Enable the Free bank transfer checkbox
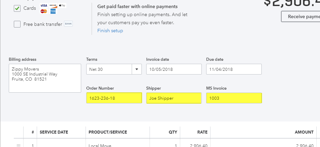 (17, 24)
